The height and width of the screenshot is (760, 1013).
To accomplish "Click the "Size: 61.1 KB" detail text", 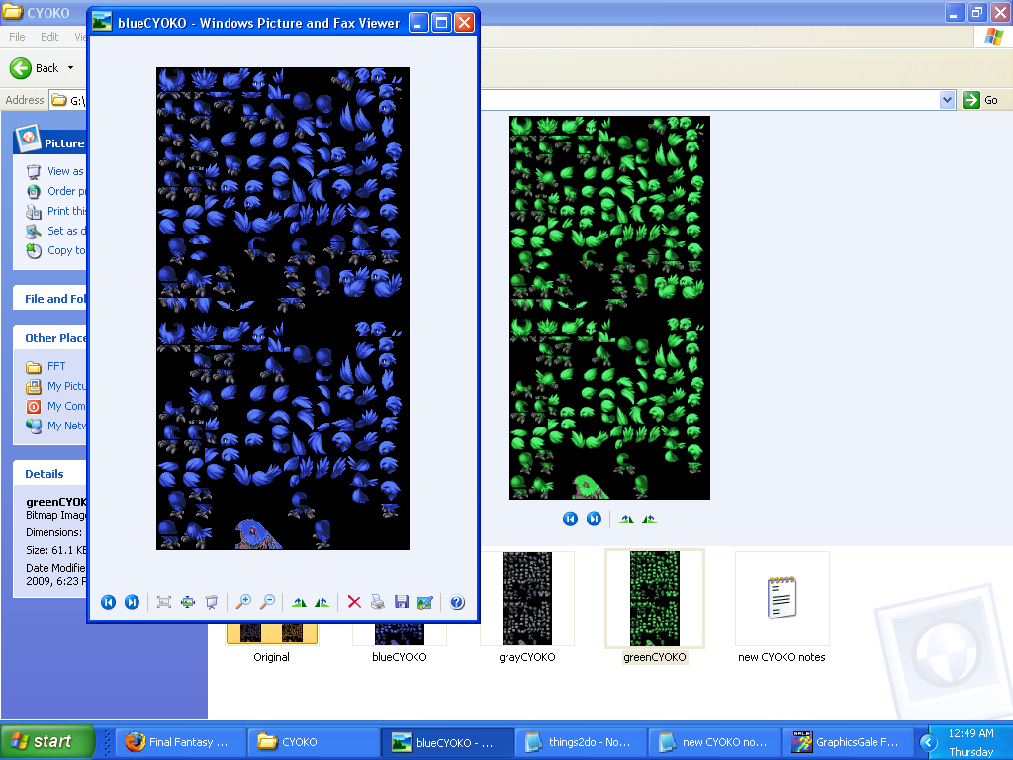I will 56,550.
